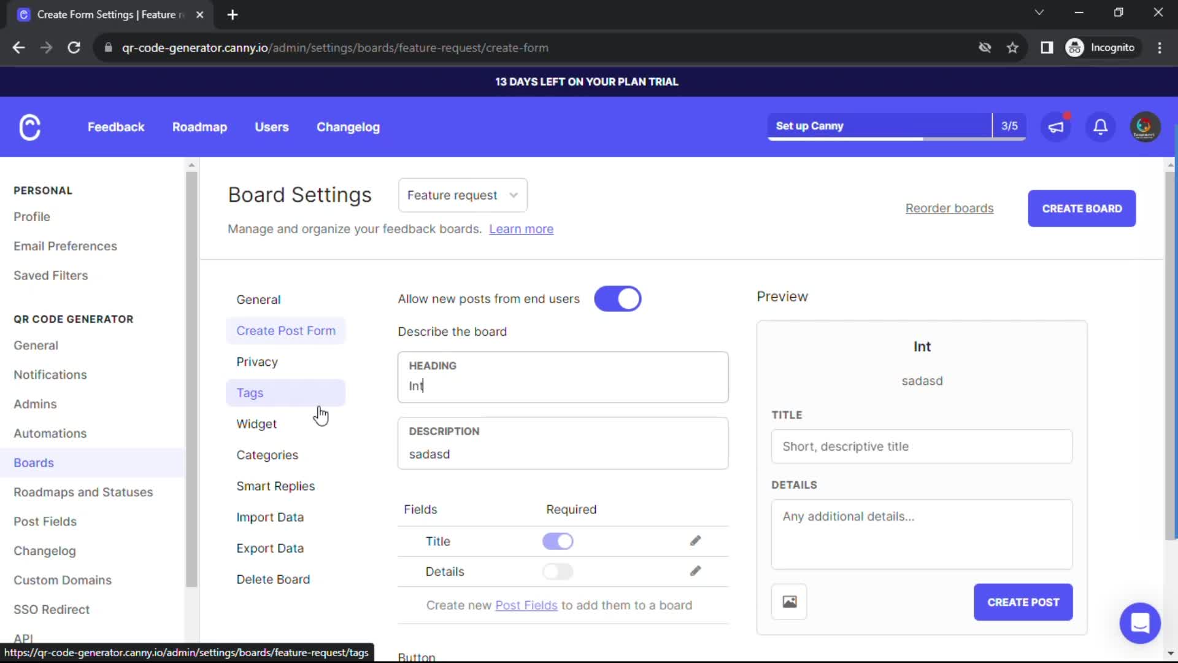Viewport: 1178px width, 663px height.
Task: Open the browser menu with three dots
Action: click(1160, 47)
